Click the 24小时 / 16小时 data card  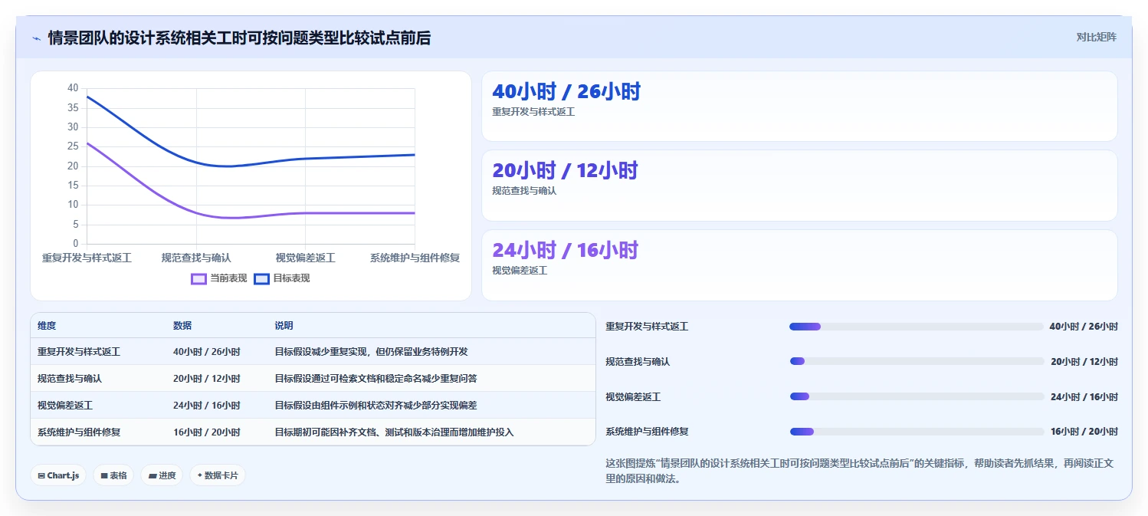point(799,265)
